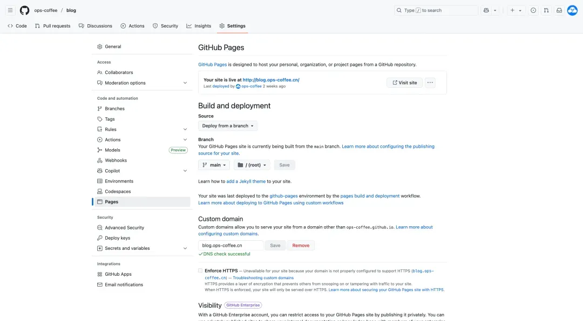Image resolution: width=583 pixels, height=321 pixels.
Task: Open Environments settings in sidebar
Action: (x=141, y=181)
